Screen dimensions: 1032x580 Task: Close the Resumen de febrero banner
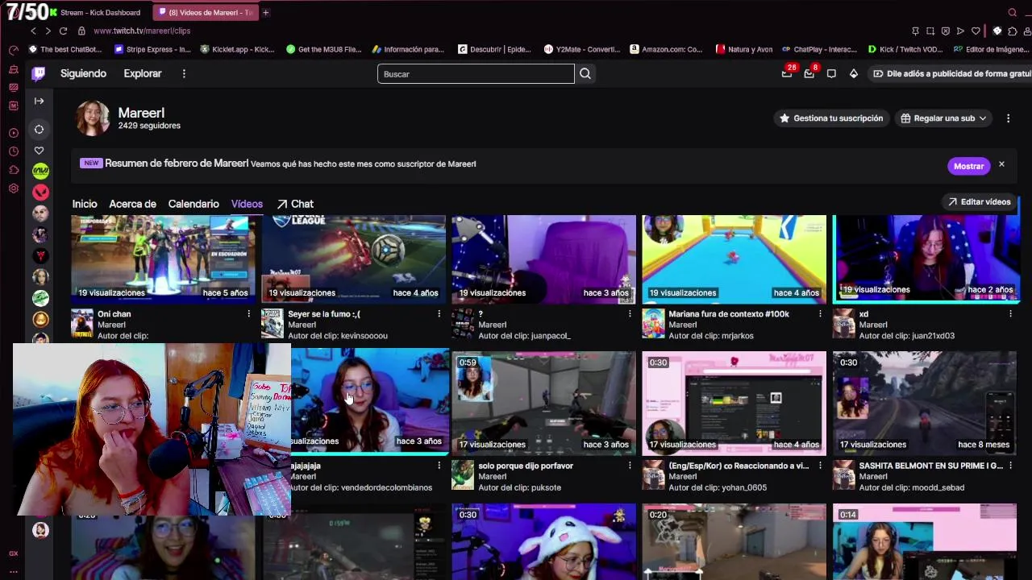pyautogui.click(x=1001, y=164)
